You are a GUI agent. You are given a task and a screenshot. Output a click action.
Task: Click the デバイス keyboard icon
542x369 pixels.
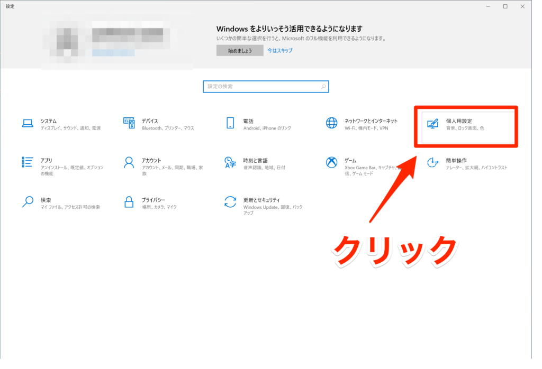click(x=129, y=124)
